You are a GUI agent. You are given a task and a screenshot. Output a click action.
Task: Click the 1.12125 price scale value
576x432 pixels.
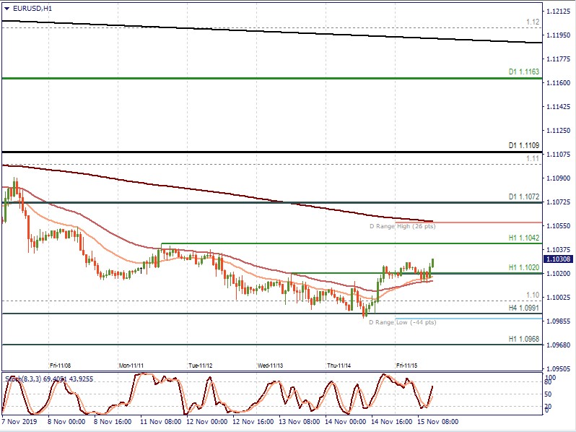pos(559,12)
